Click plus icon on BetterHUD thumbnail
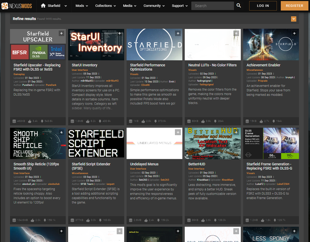 (x=236, y=132)
